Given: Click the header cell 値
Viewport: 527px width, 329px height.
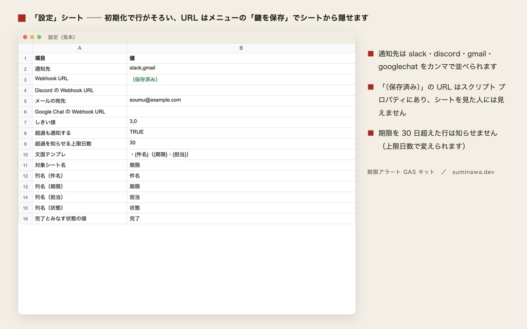Looking at the screenshot, I should tap(241, 59).
